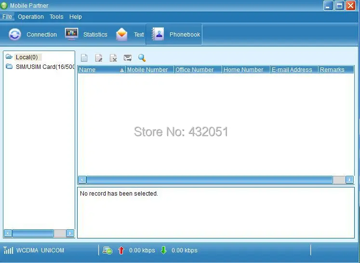Select the SIM/USIM Card tree item
Image resolution: width=360 pixels, height=263 pixels.
pyautogui.click(x=45, y=67)
